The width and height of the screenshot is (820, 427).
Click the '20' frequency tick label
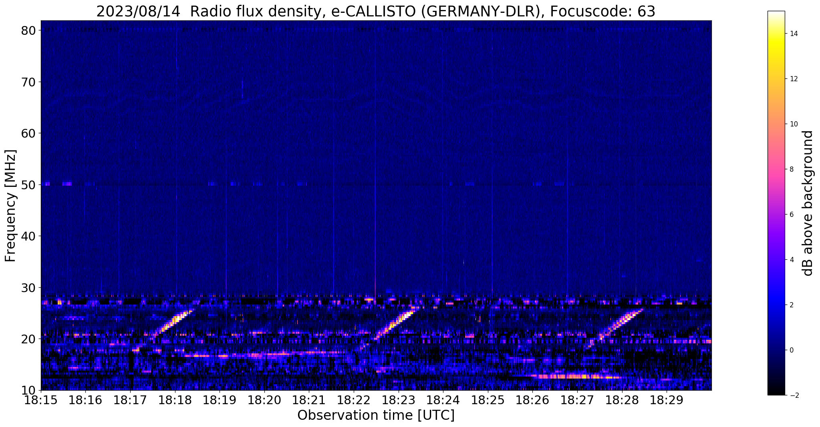pos(29,339)
